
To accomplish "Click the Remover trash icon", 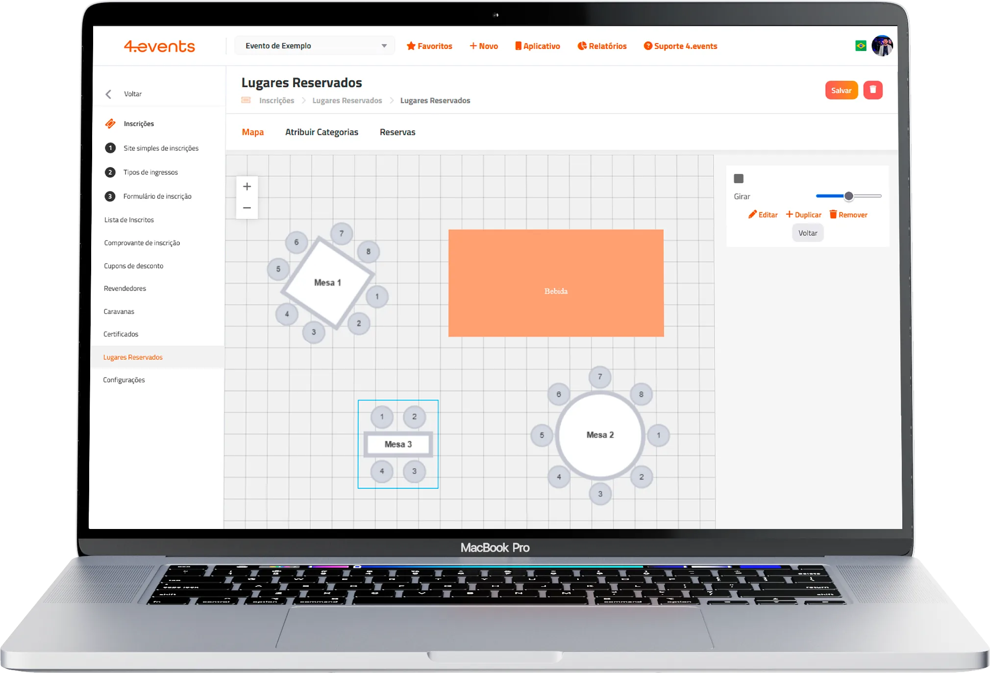I will pos(833,215).
